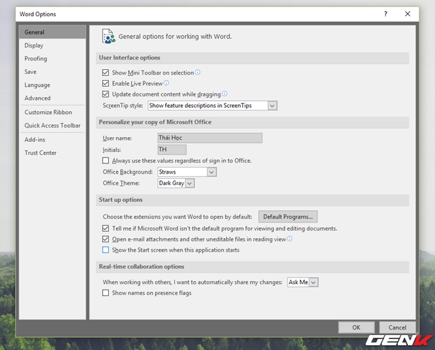Viewport: 435px width, 350px height.
Task: Toggle Show Mini Toolbar on selection
Action: click(105, 73)
